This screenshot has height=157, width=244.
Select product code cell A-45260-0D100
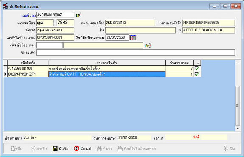[x=28, y=69]
